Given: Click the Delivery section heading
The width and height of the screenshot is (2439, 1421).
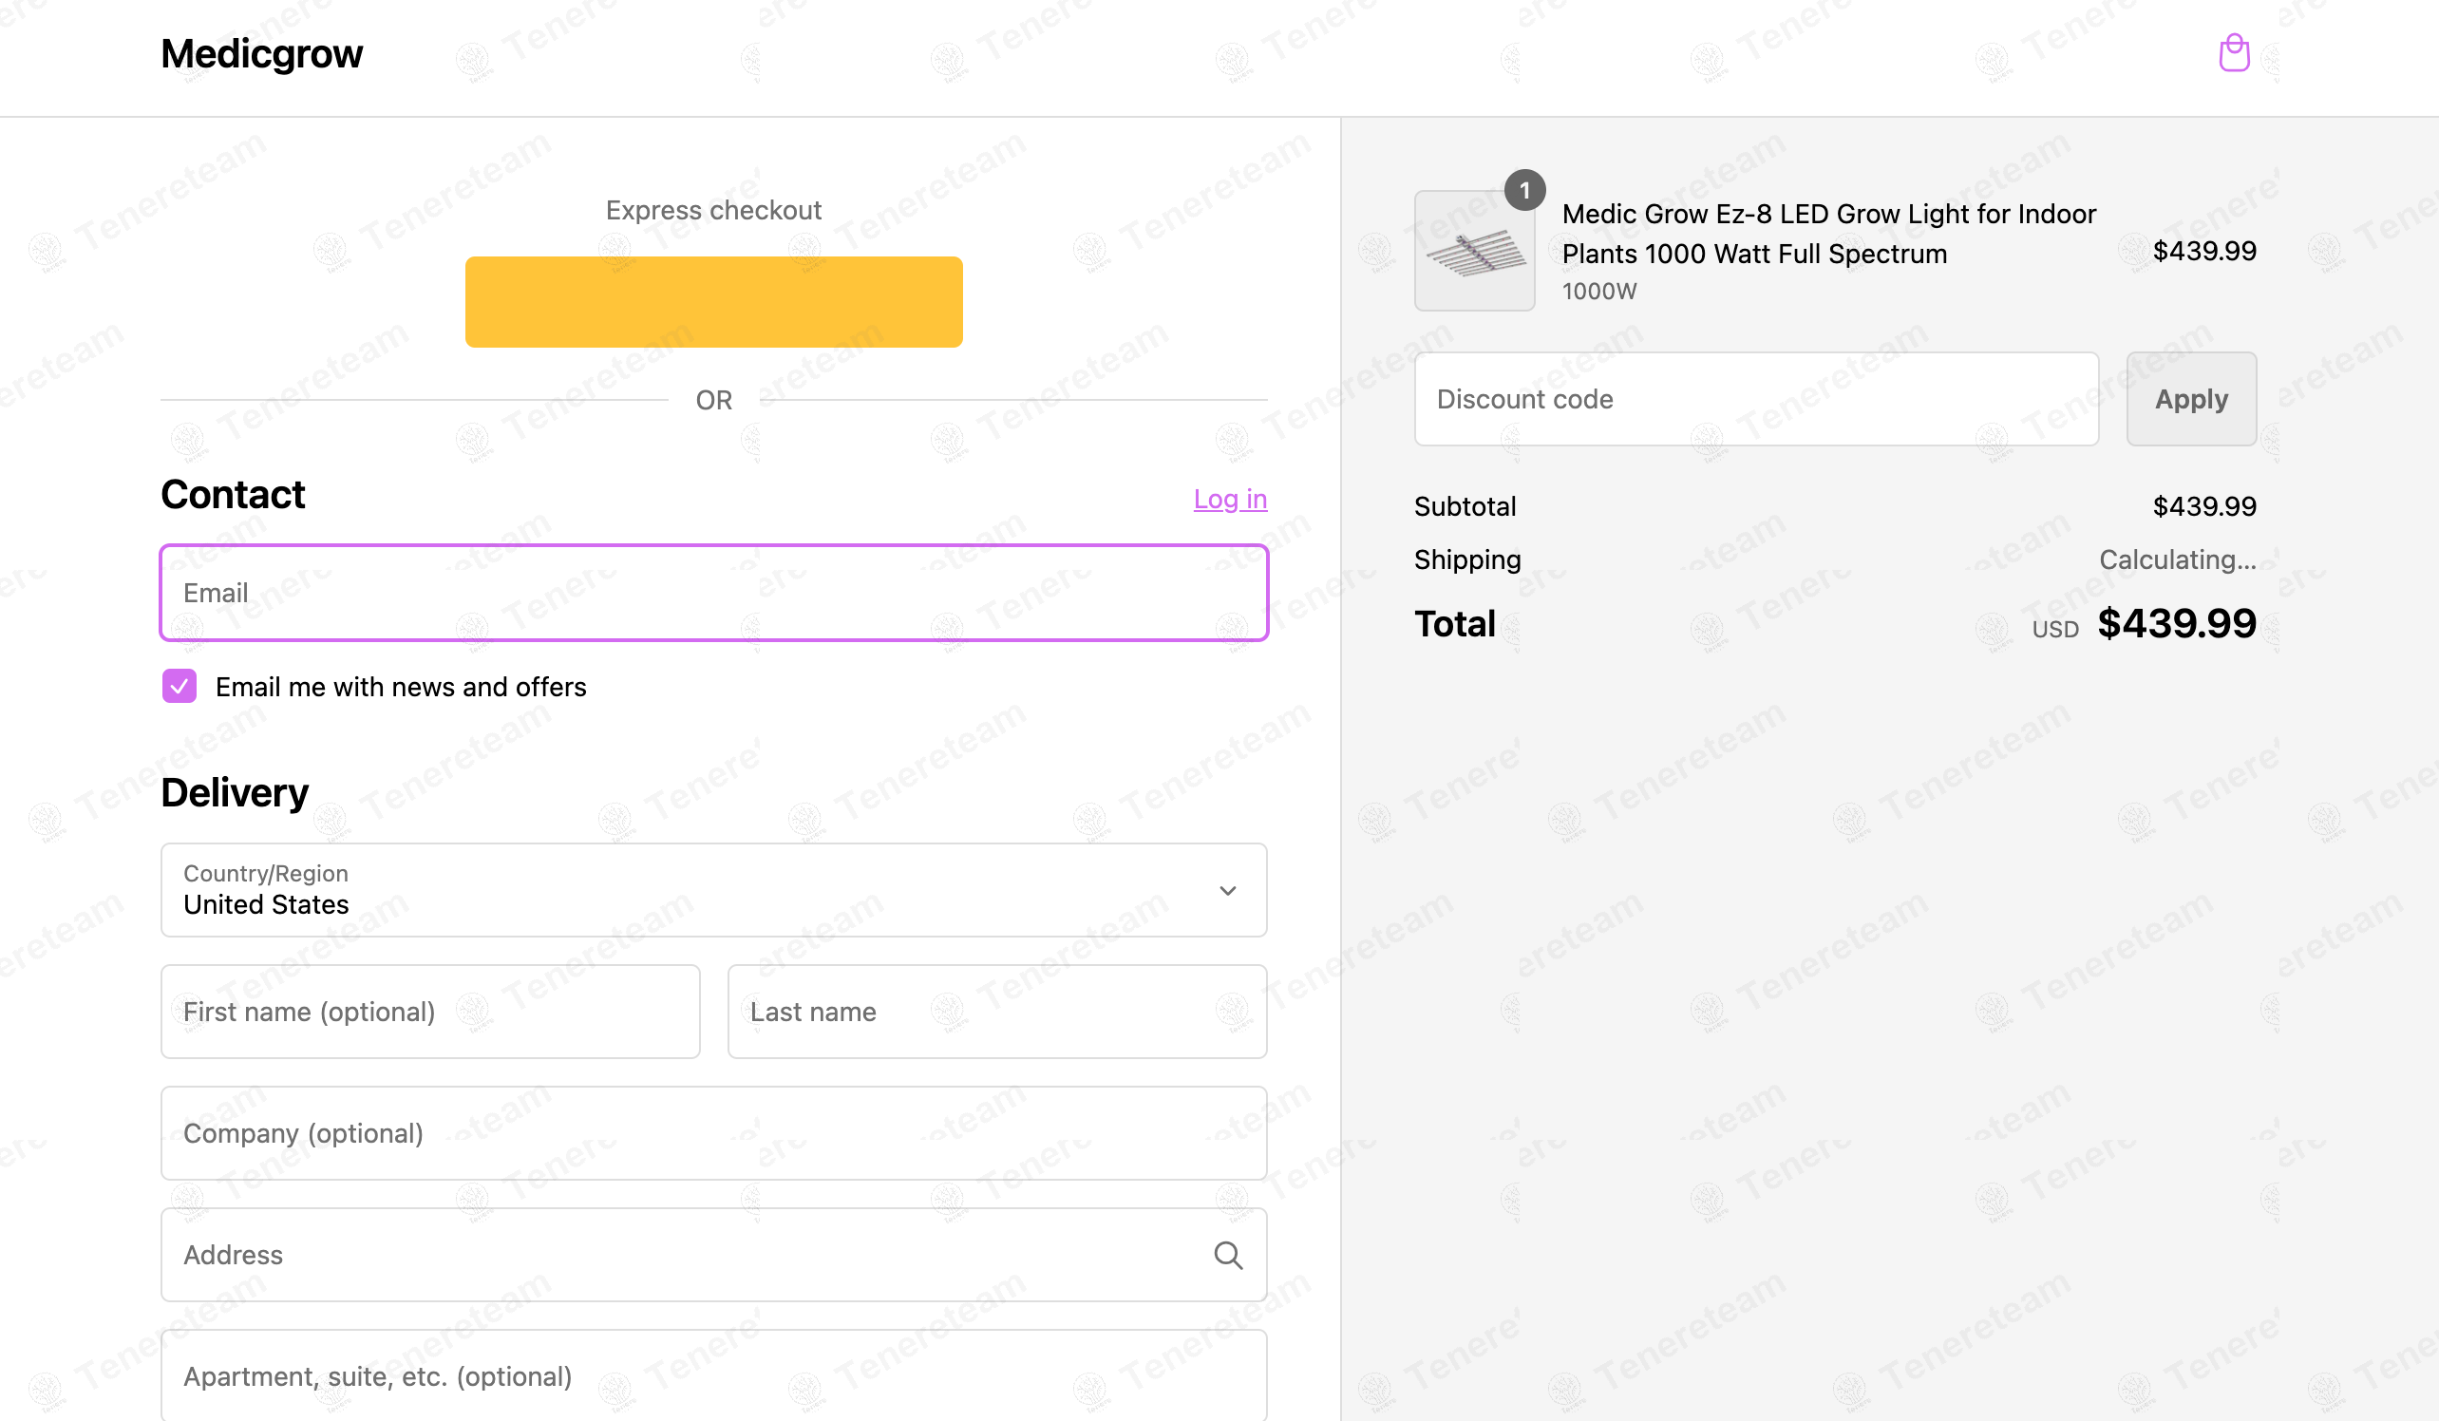Looking at the screenshot, I should click(x=235, y=793).
